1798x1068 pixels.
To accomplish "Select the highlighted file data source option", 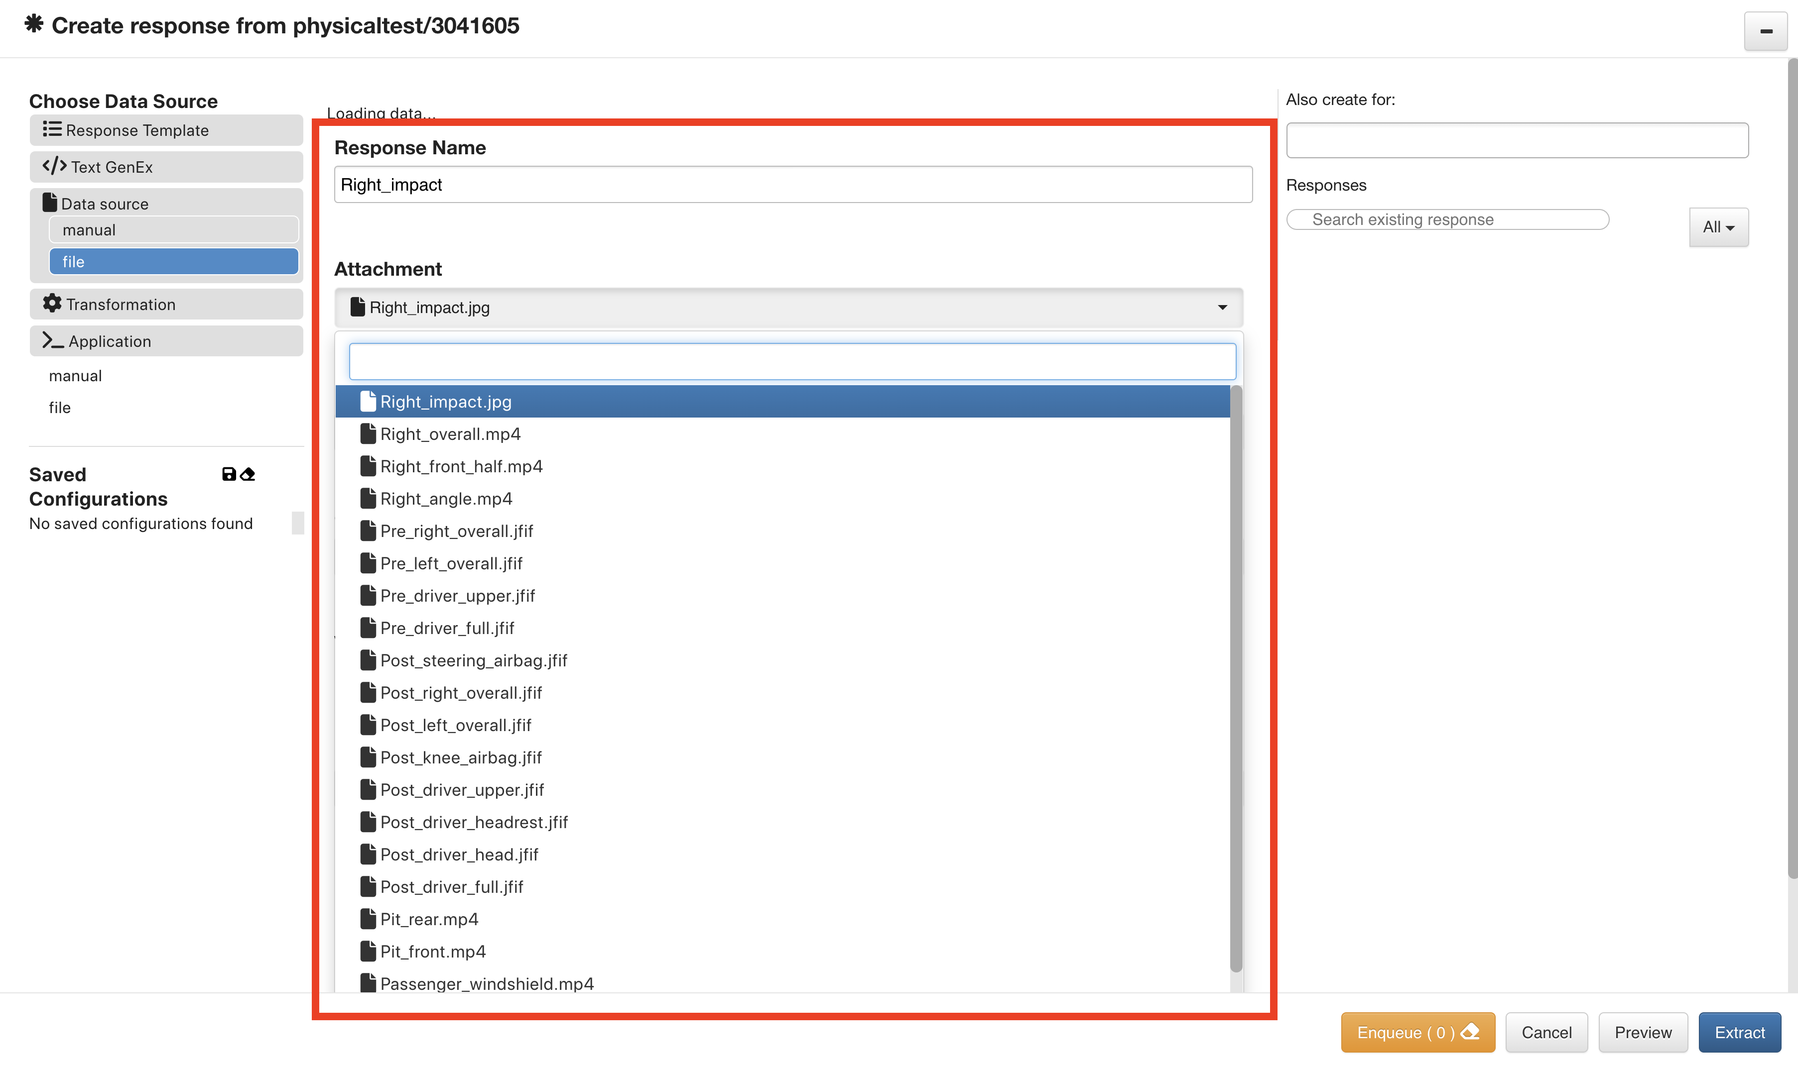I will pos(173,262).
